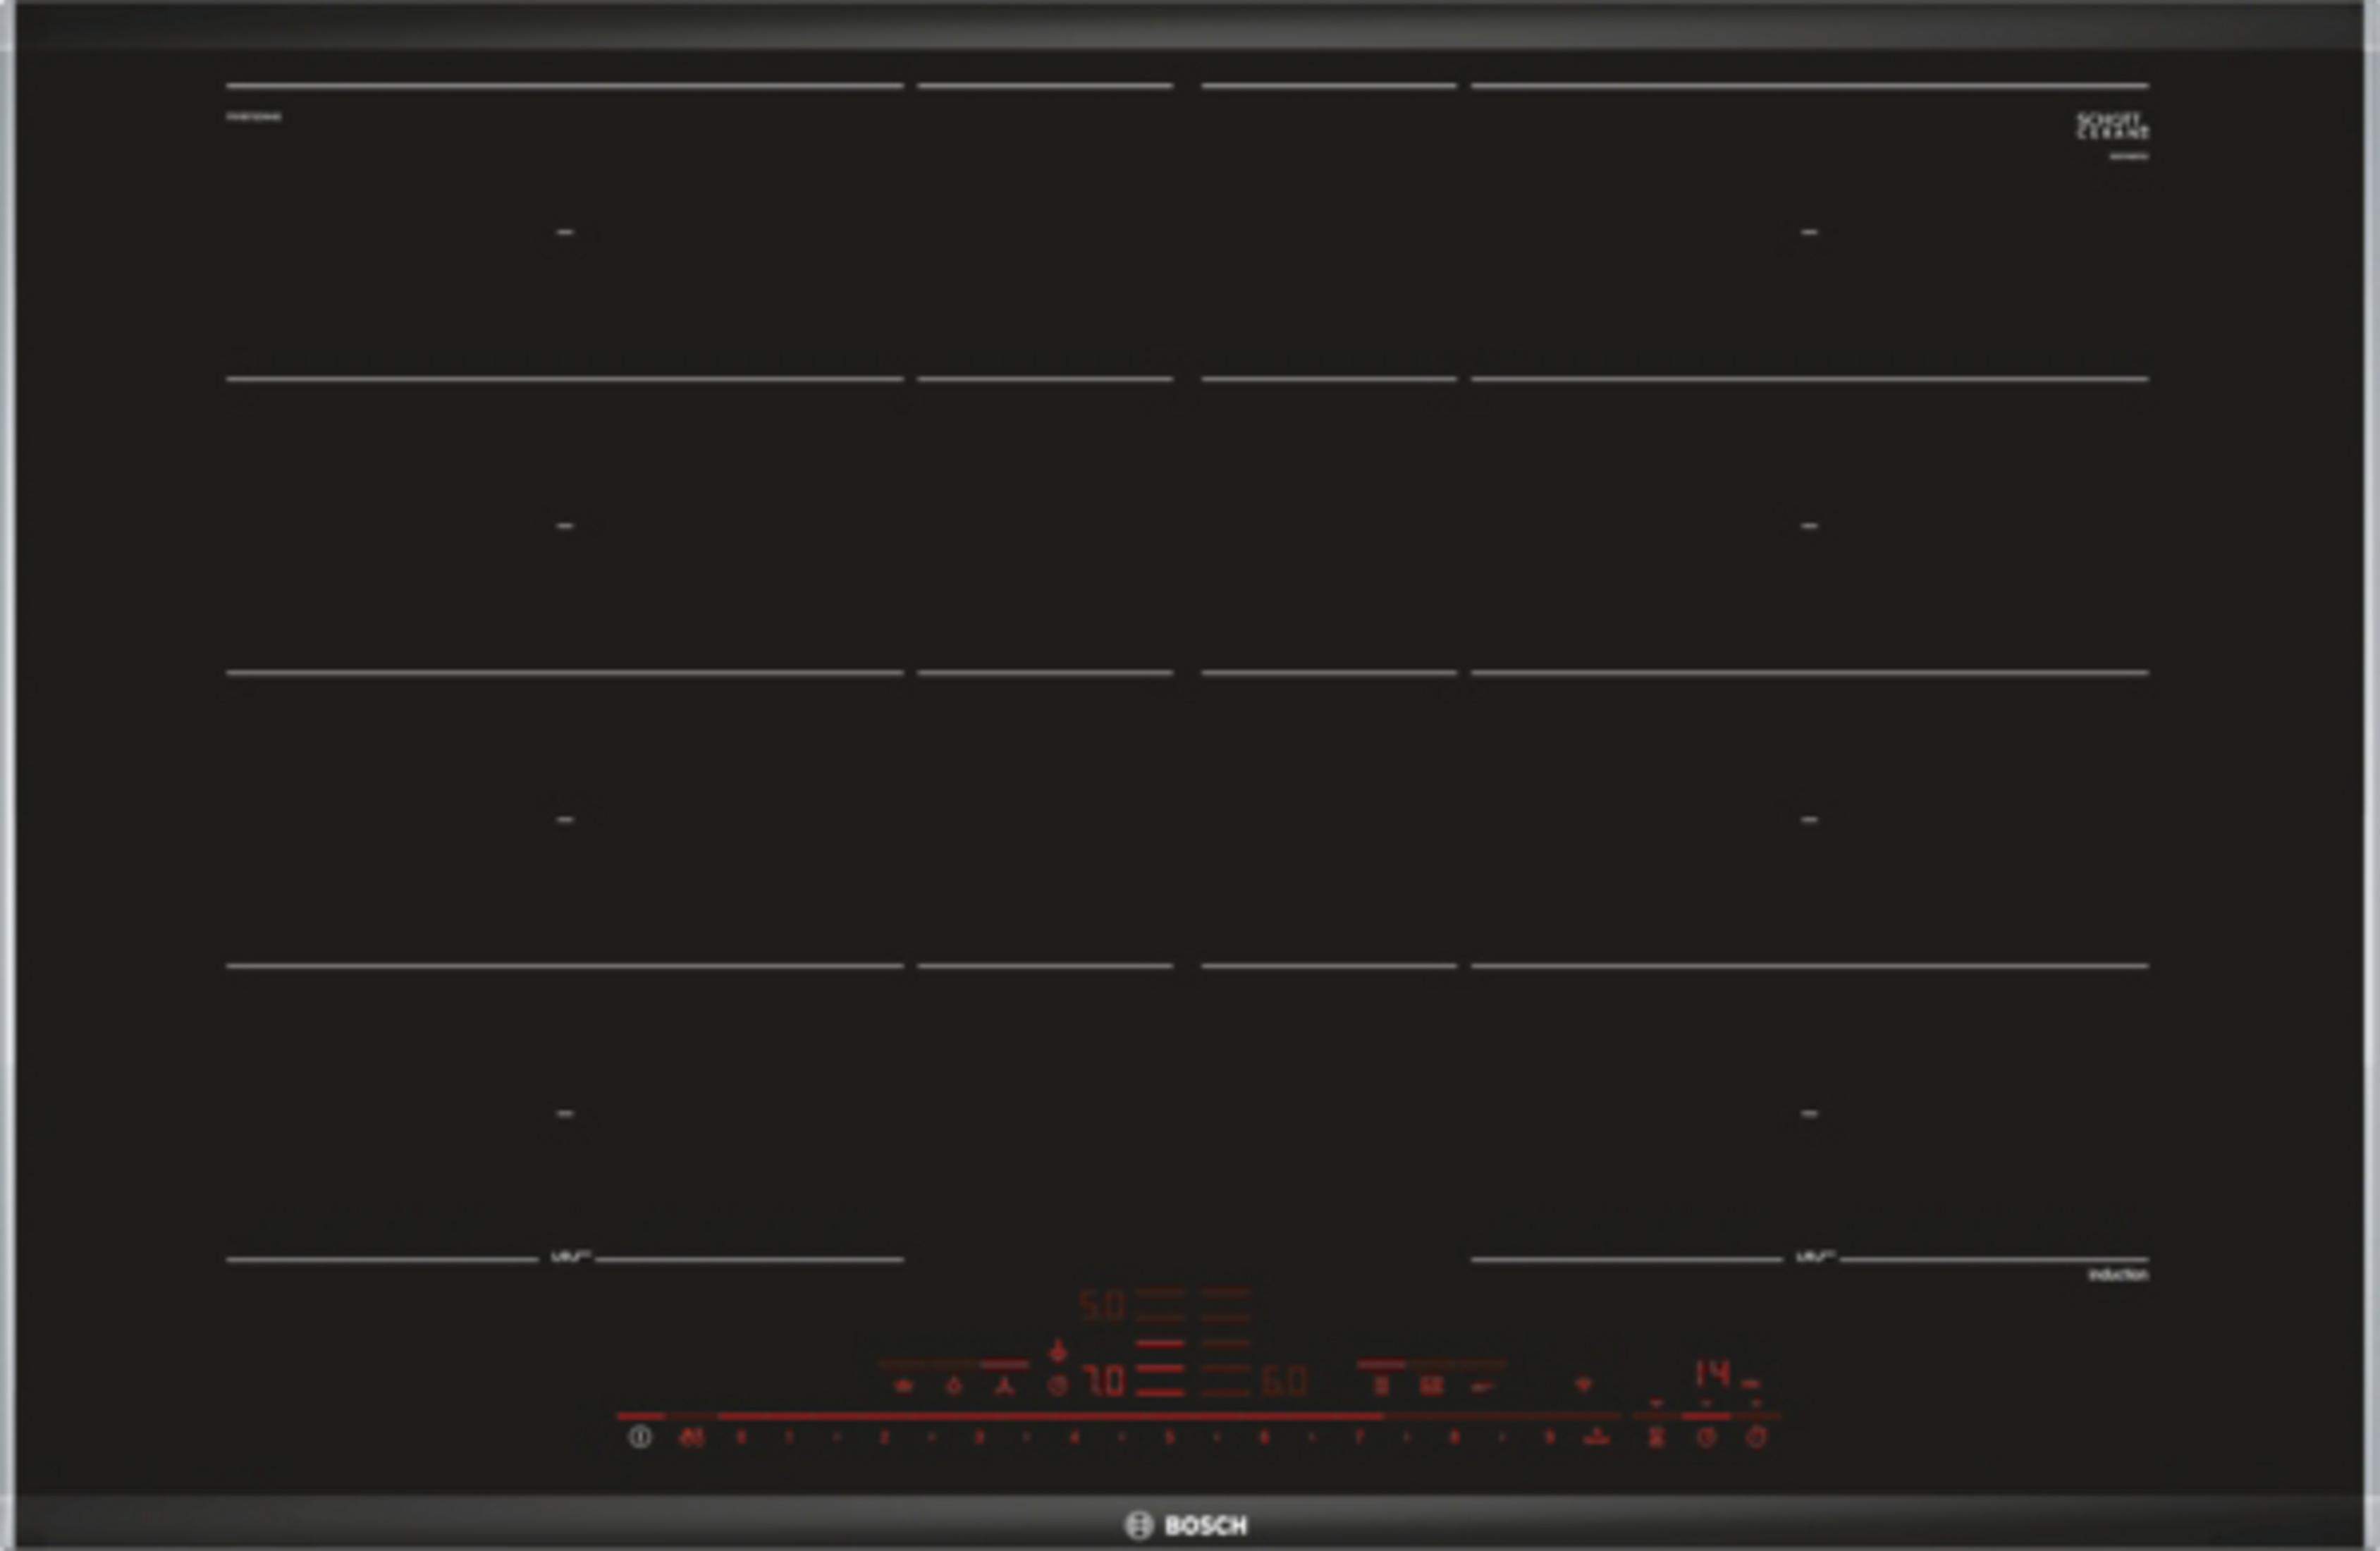
Task: Activate the PowerBoost icon after level 9
Action: [1597, 1438]
